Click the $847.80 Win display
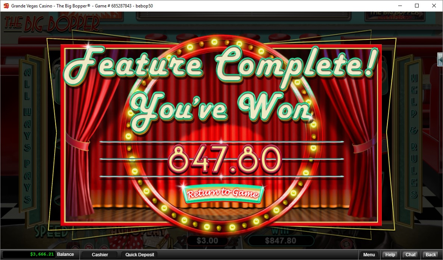Viewport: 443px width, 260px height. click(x=280, y=241)
